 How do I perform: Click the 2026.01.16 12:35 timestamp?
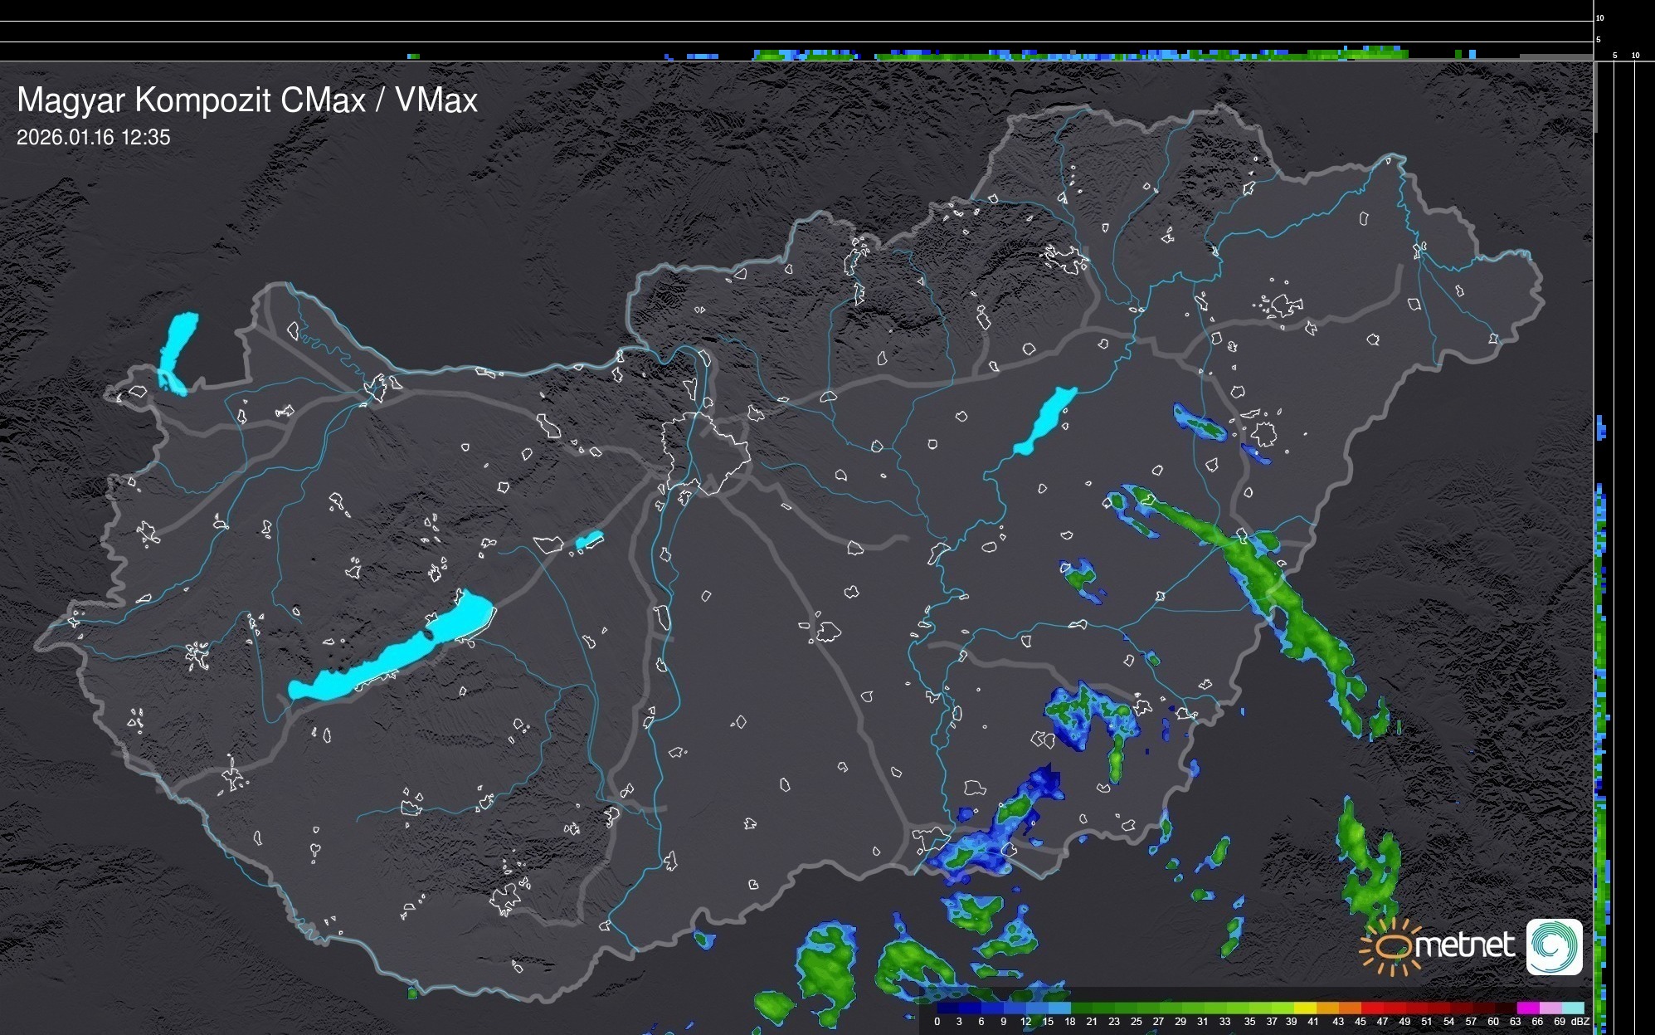coord(93,138)
